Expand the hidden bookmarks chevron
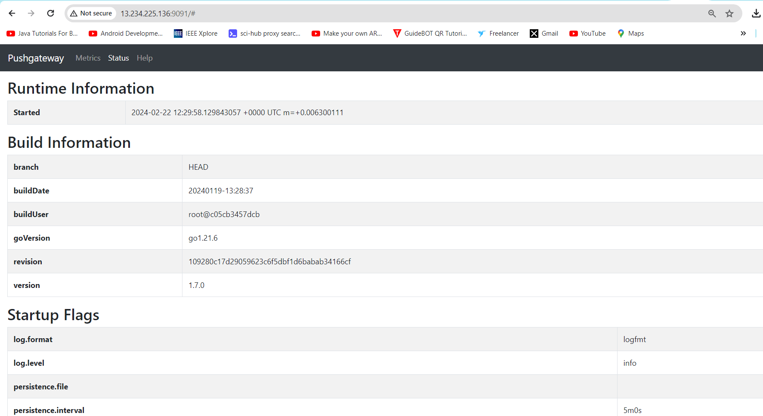This screenshot has height=416, width=763. (743, 34)
